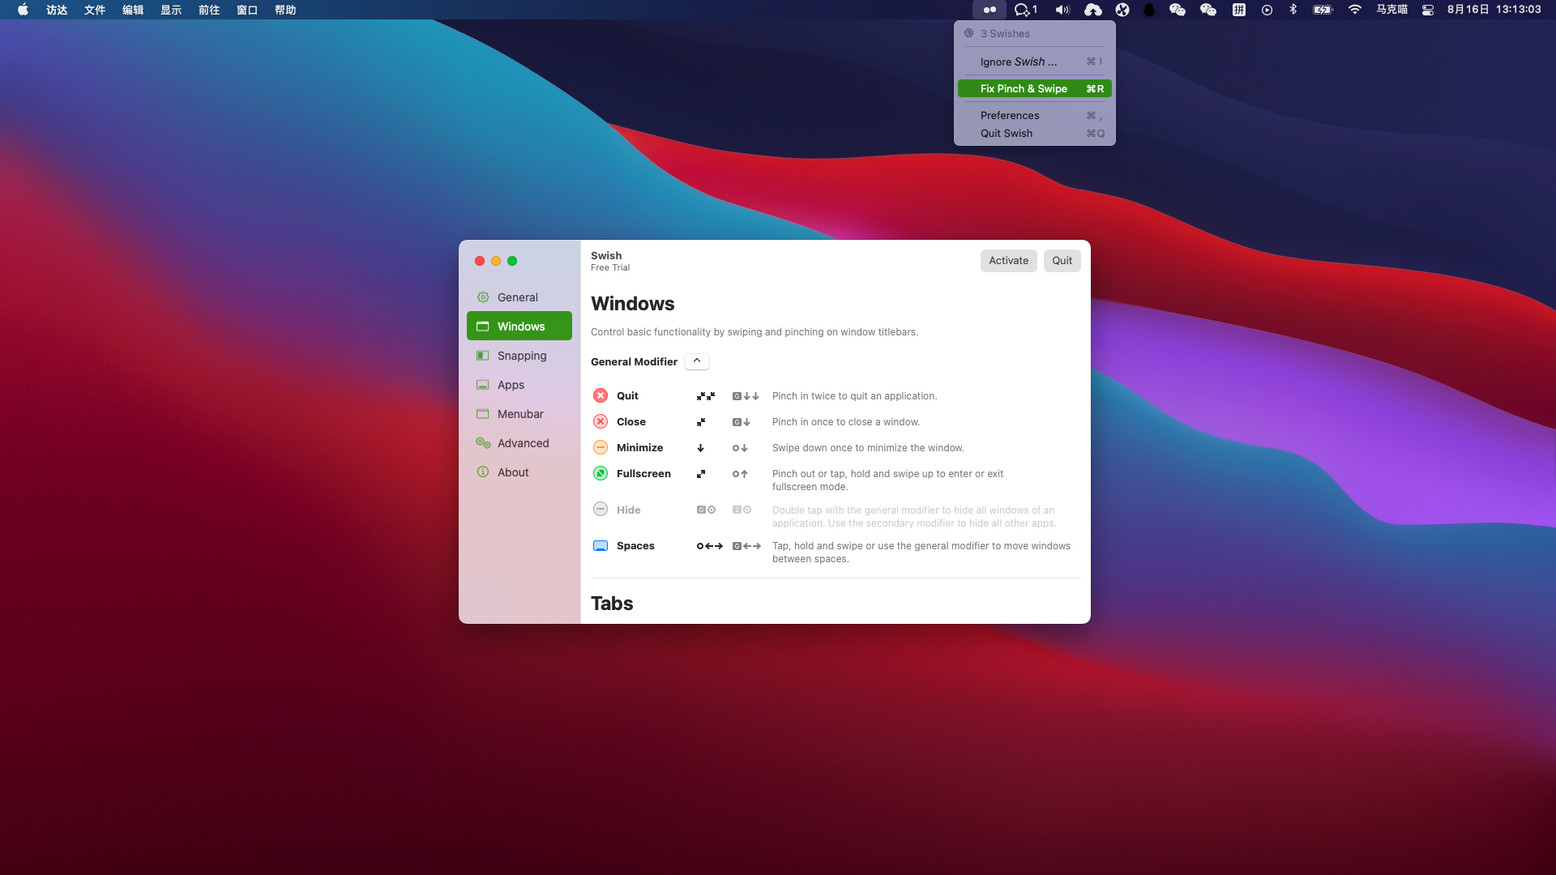Toggle the Fullscreen gesture icon

tap(601, 474)
